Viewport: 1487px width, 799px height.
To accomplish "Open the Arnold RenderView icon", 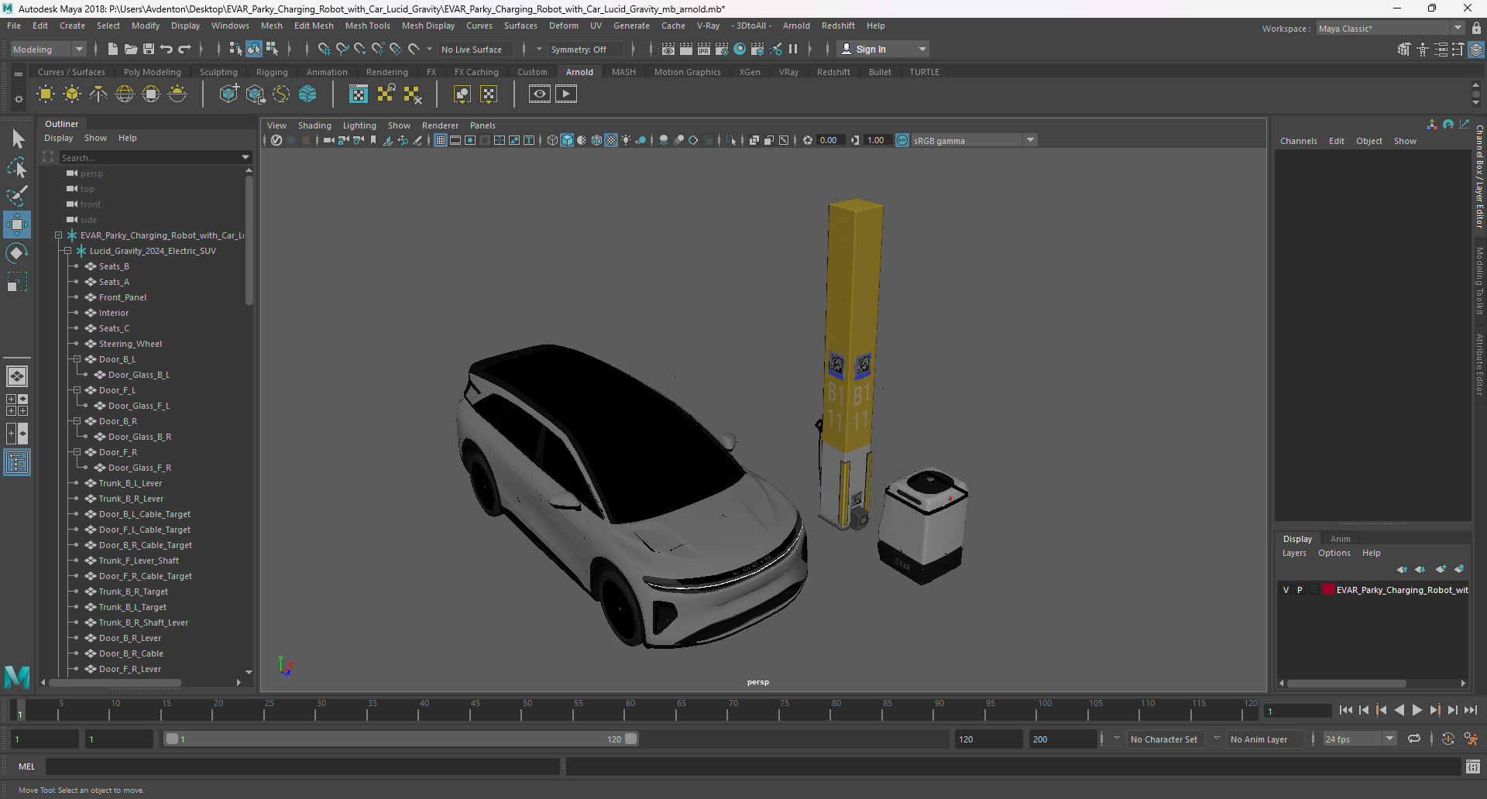I will (540, 94).
